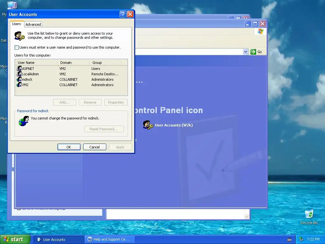Image resolution: width=325 pixels, height=244 pixels.
Task: Click the green Go arrow icon
Action: coord(253,52)
